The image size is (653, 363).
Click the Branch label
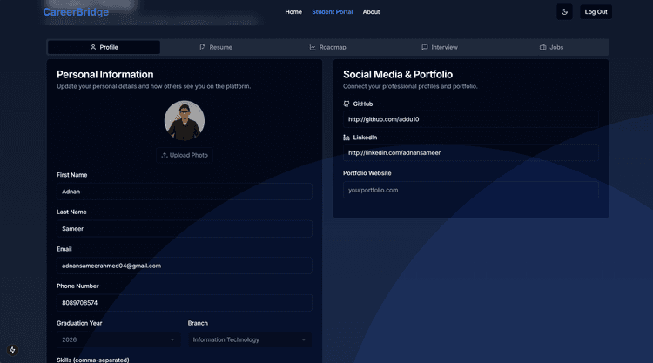point(198,323)
